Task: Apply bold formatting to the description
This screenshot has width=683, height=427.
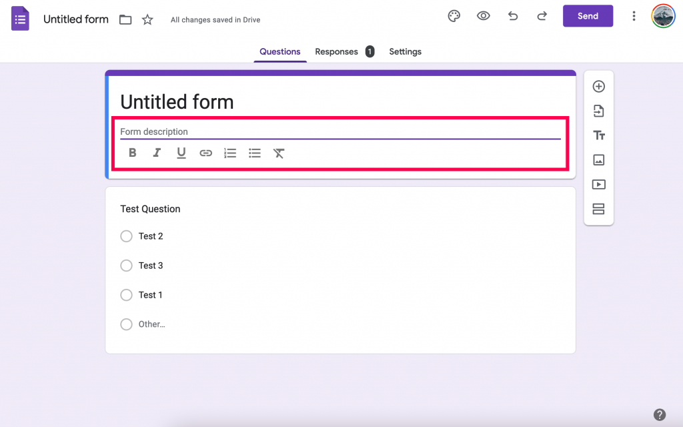Action: [x=132, y=153]
